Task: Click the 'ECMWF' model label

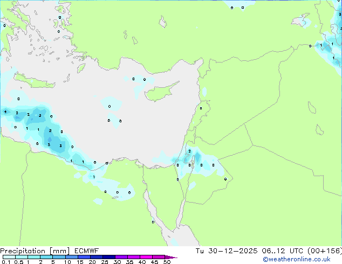Action: [x=87, y=251]
